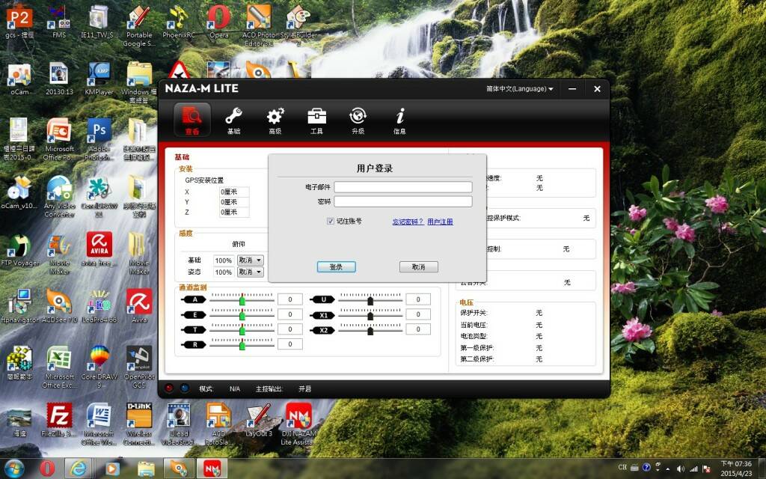Open the LayOut 3 desktop icon
Screen dimensions: 766x479
pyautogui.click(x=259, y=419)
